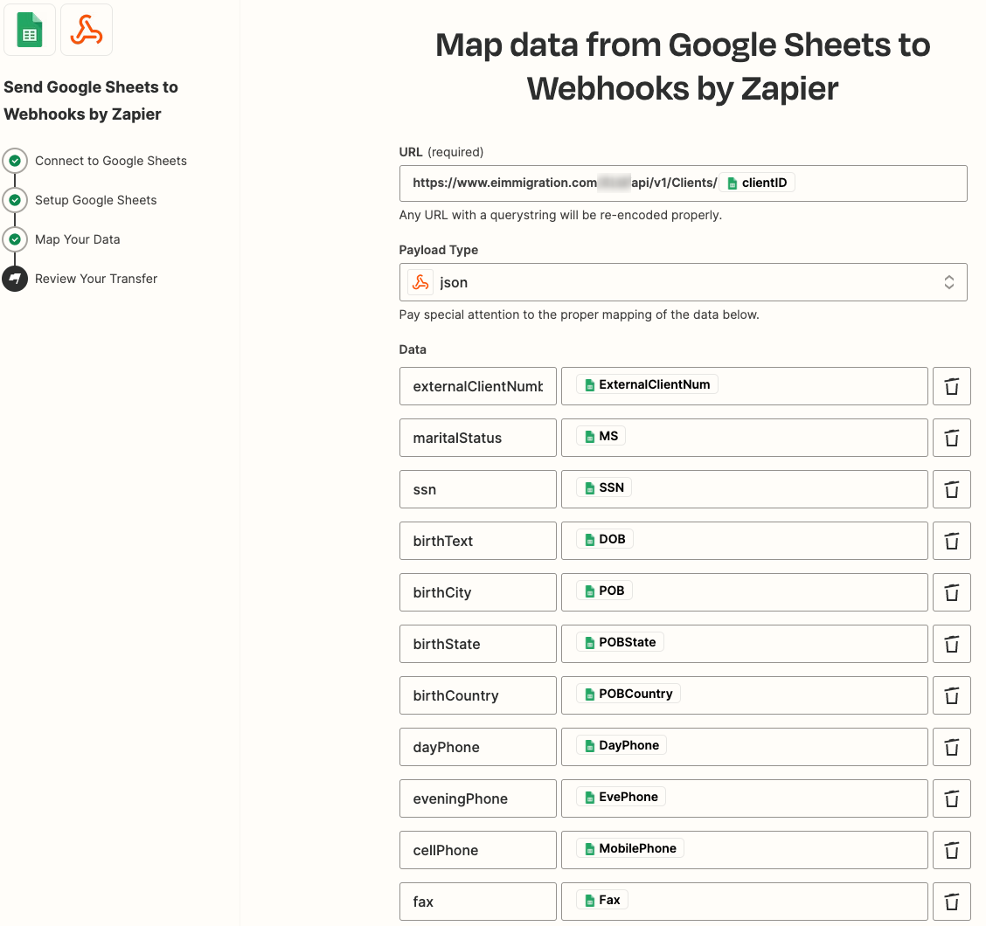Click the URL input field

coord(683,183)
